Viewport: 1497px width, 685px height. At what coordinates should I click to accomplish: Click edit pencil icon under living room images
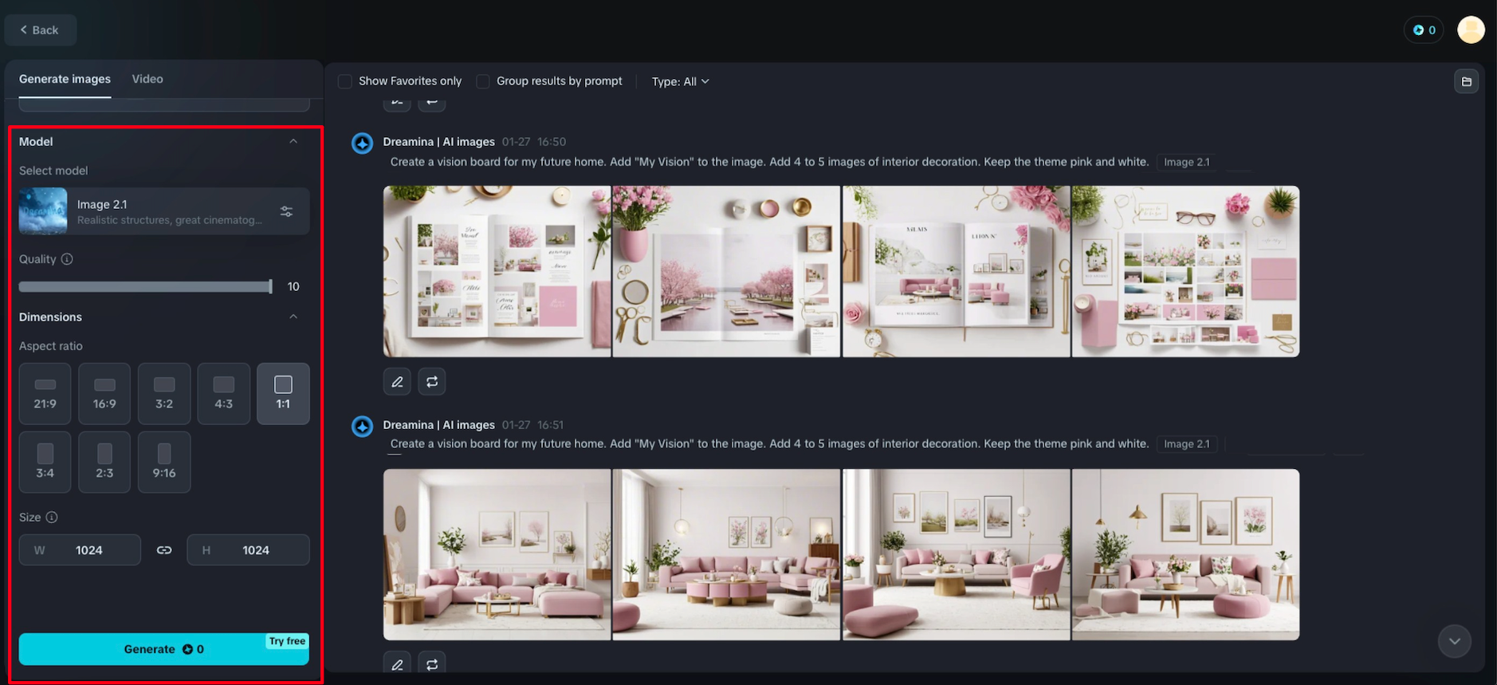397,664
